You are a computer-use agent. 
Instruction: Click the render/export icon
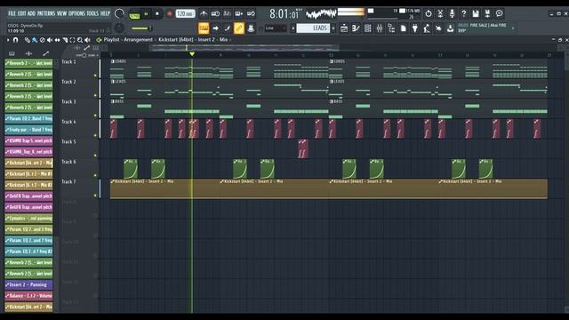coord(487,14)
